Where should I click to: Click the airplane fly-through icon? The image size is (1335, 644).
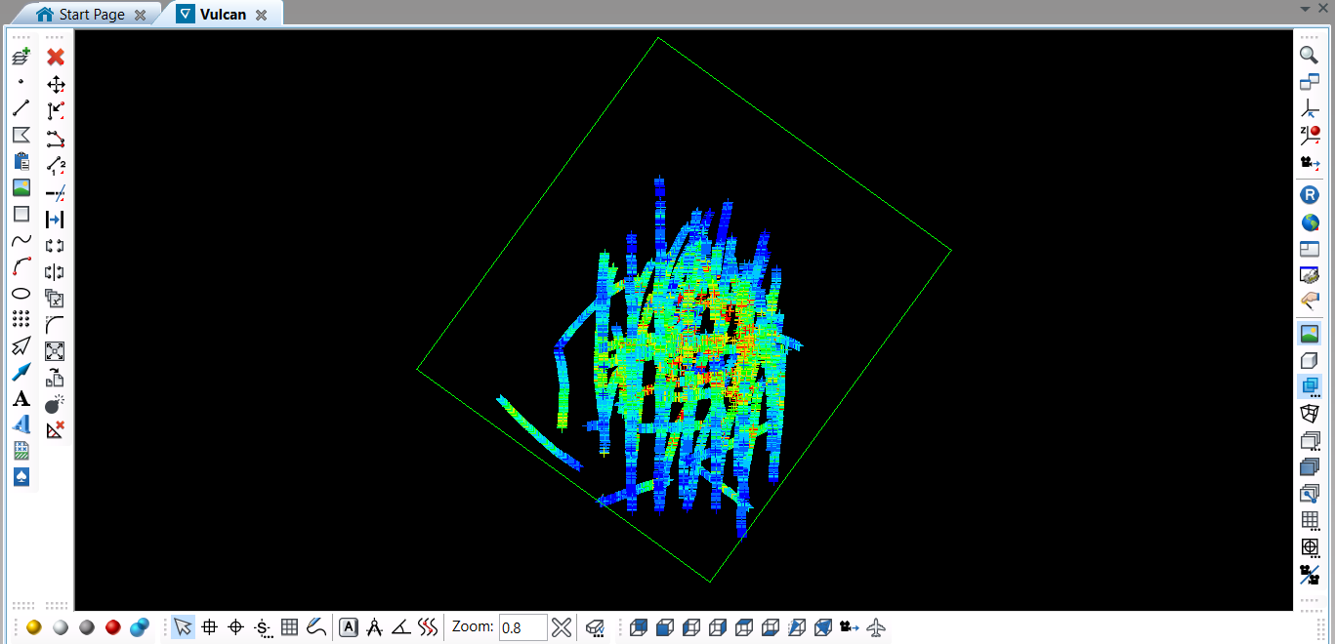click(x=876, y=627)
